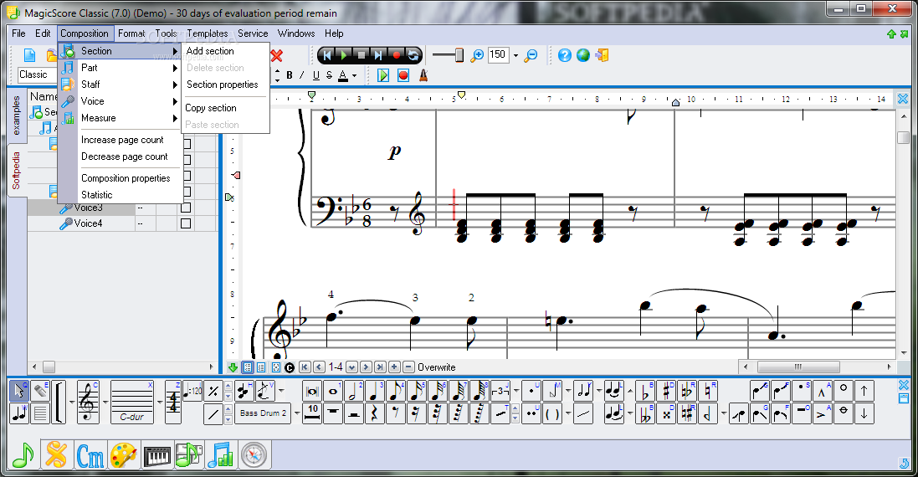Screen dimensions: 918x477
Task: Toggle the double-dotted note modifier
Action: (531, 413)
